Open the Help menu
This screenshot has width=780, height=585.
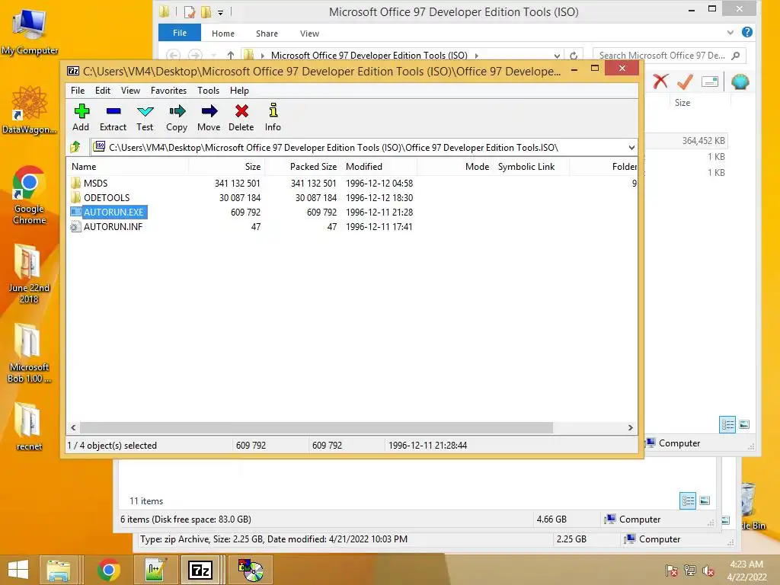tap(239, 91)
